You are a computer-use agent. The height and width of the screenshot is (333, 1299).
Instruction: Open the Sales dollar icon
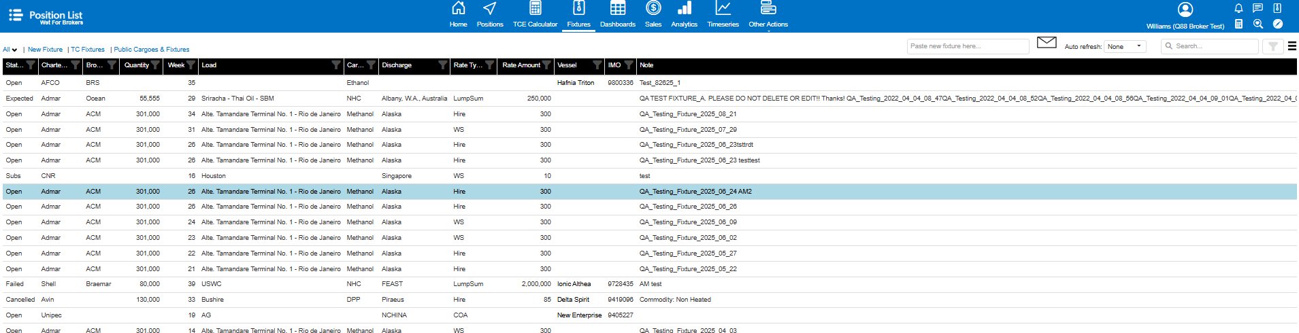point(653,9)
